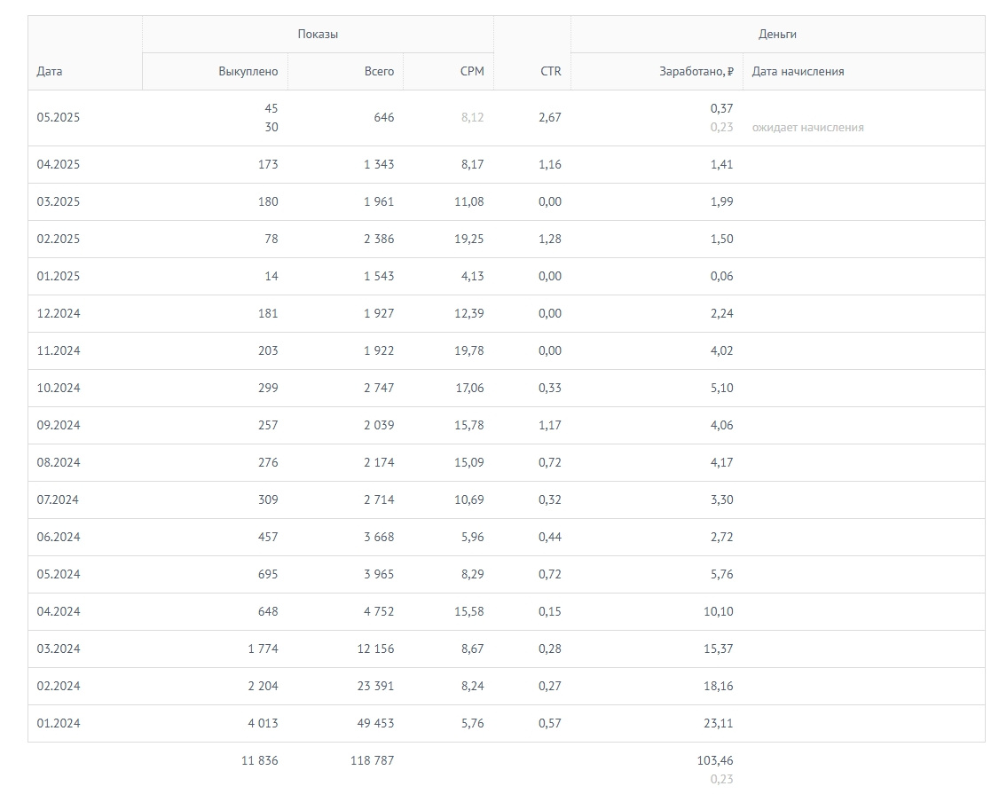
Task: Click the total purchased sum 11 836
Action: (x=259, y=761)
